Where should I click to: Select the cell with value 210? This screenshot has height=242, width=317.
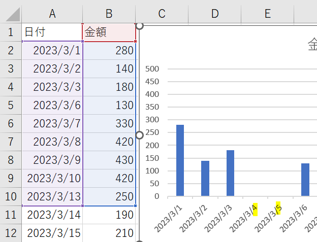109,233
